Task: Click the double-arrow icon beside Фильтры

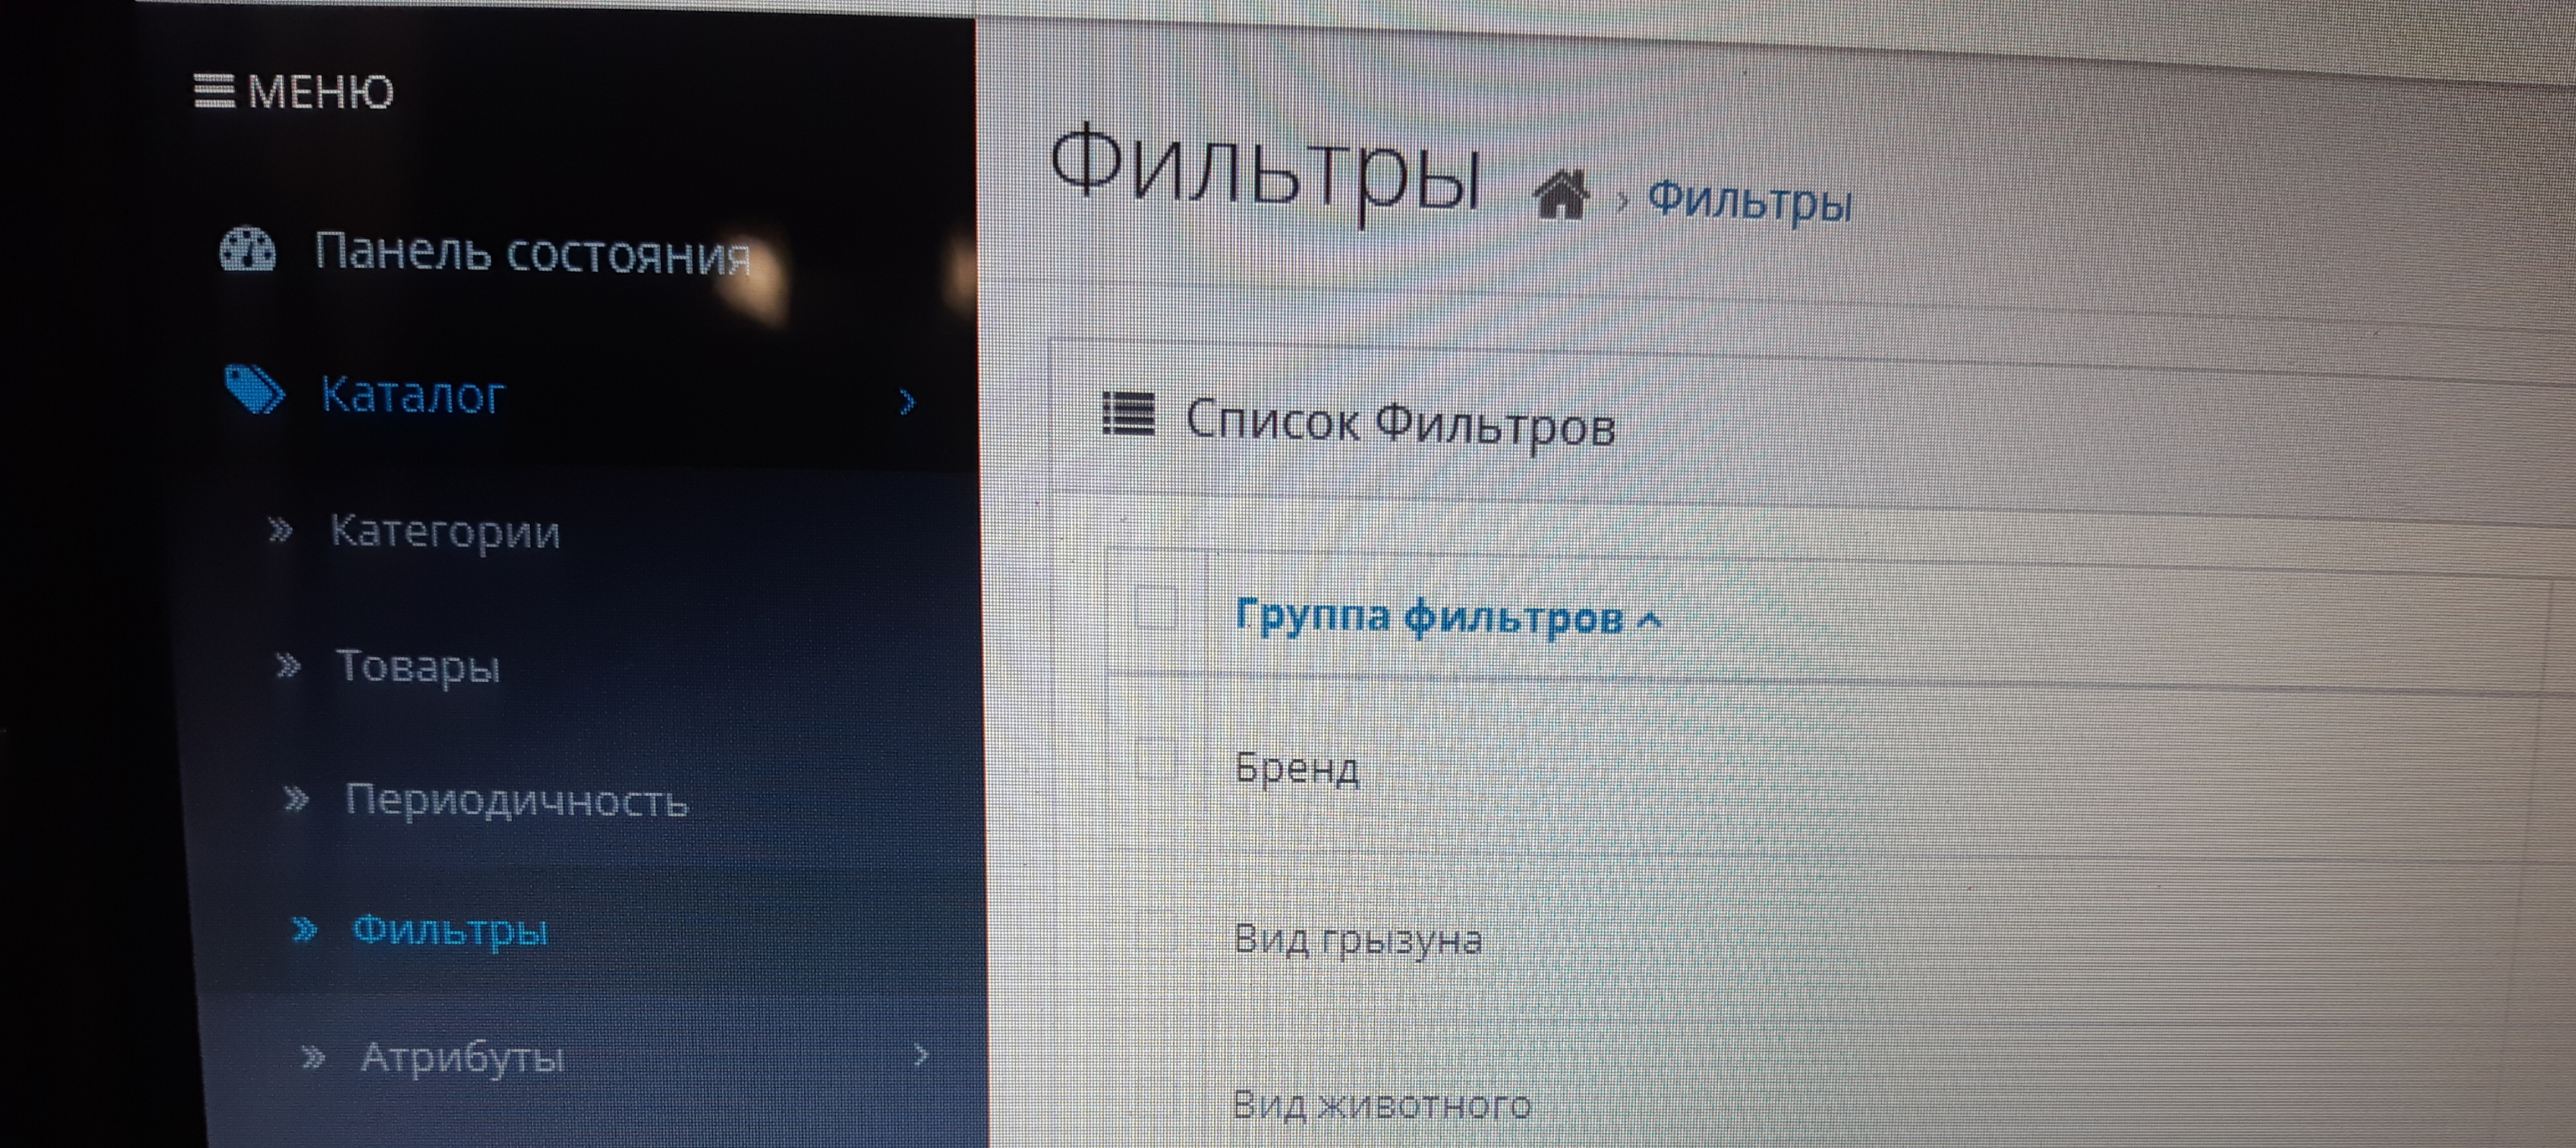Action: (x=305, y=930)
